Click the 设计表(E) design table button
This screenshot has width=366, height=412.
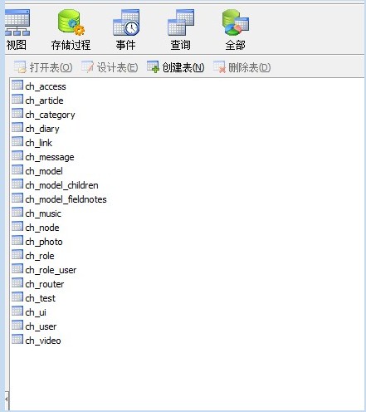110,67
